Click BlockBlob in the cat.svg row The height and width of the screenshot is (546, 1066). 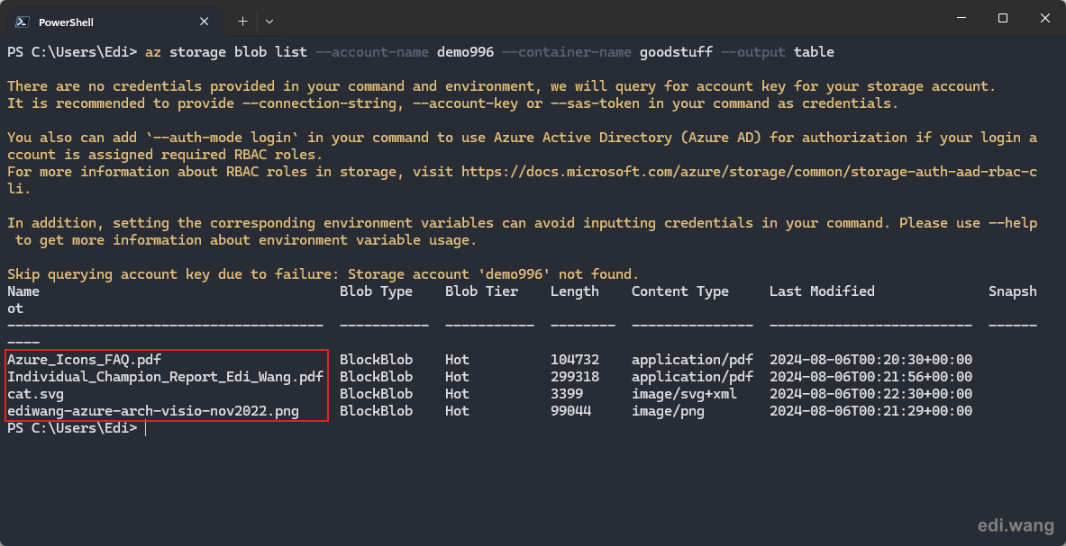[x=376, y=393]
